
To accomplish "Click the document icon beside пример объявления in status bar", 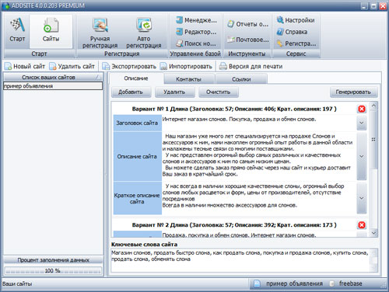I will [257, 283].
